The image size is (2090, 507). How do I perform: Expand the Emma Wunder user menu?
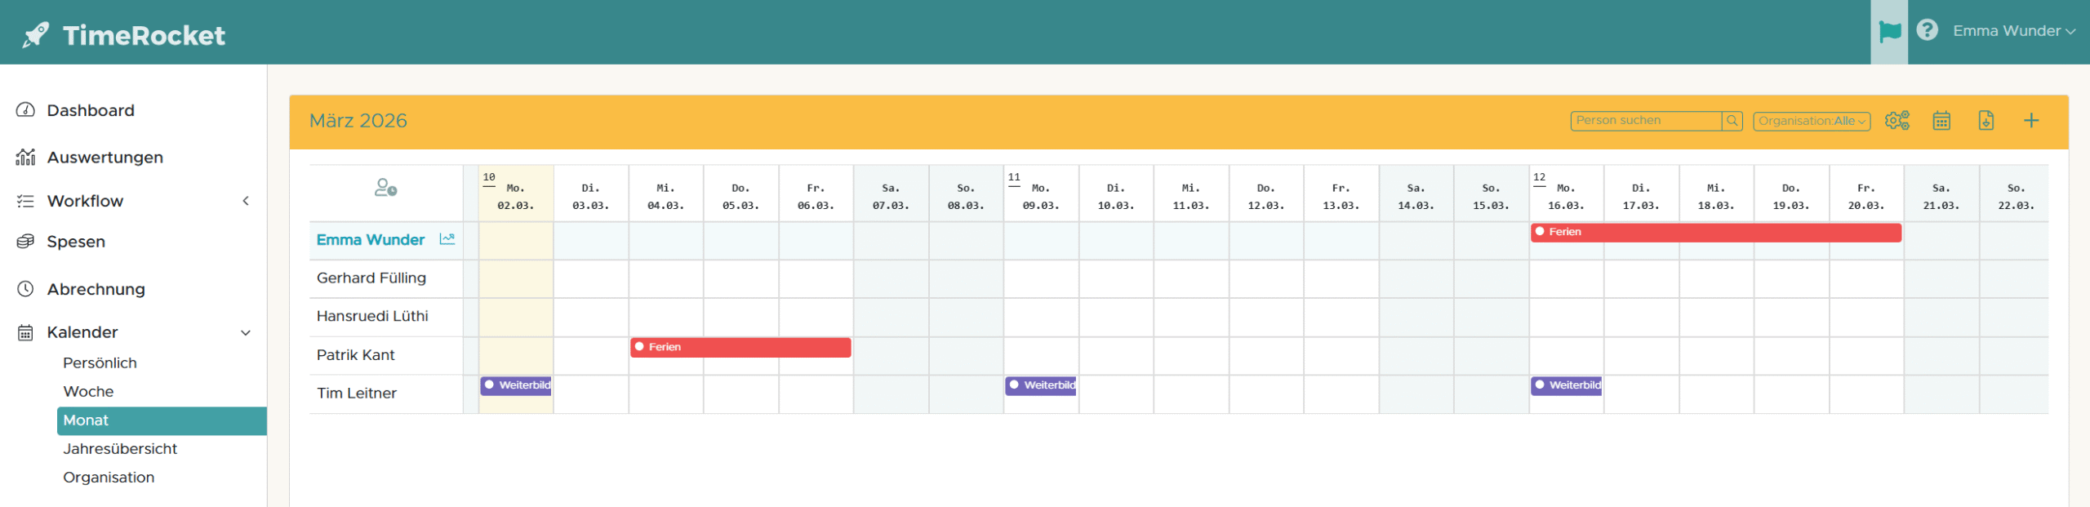2013,31
